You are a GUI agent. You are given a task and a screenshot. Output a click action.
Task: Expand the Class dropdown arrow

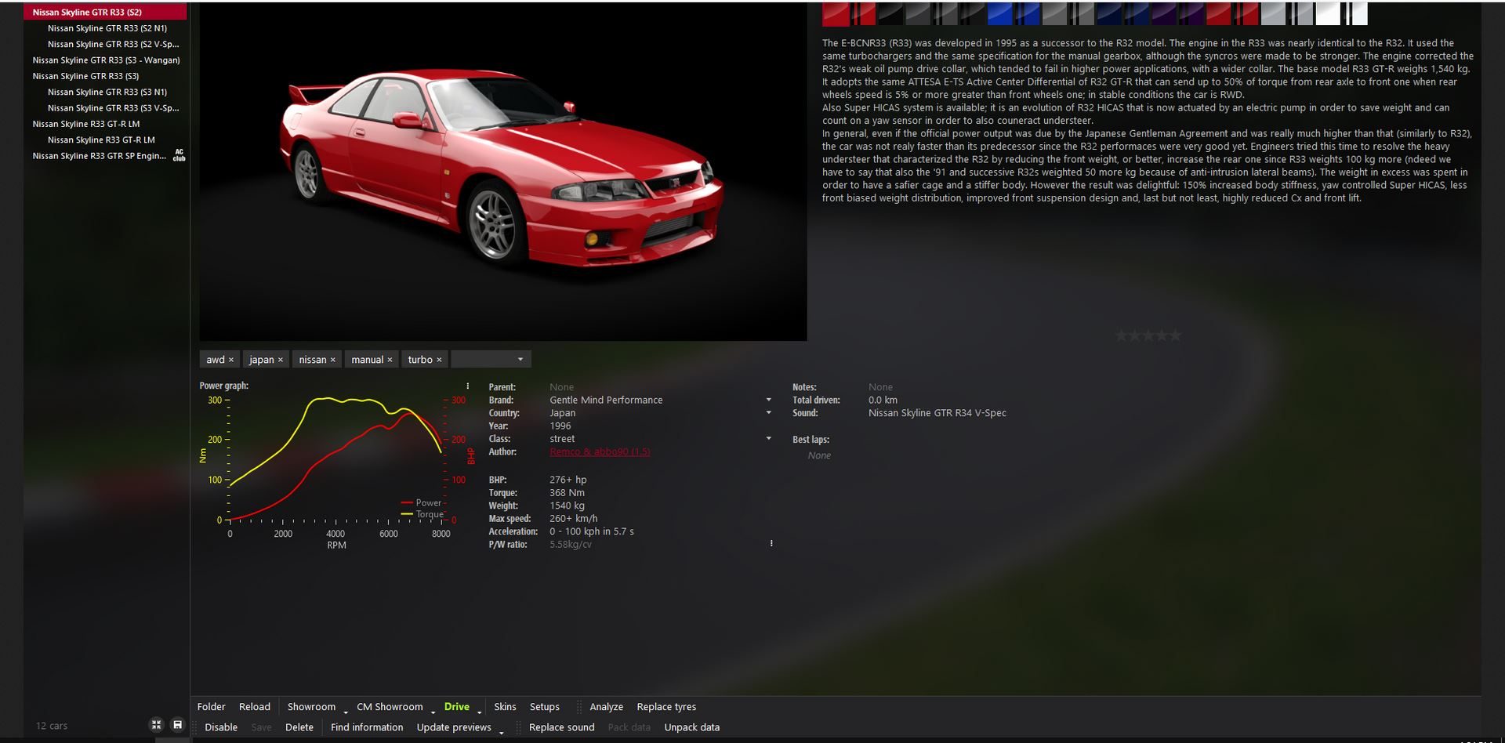tap(768, 438)
